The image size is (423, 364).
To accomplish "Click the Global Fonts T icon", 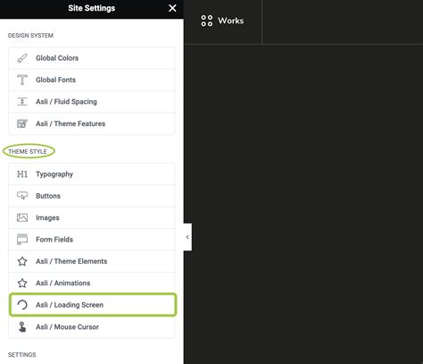I will (22, 80).
